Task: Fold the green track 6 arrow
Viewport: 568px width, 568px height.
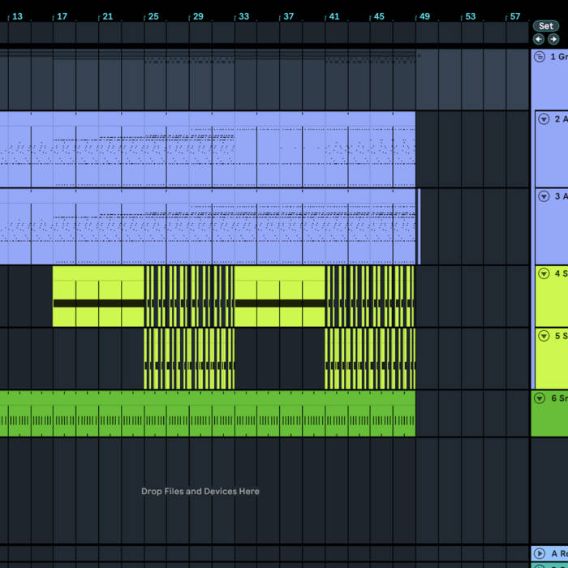Action: pyautogui.click(x=540, y=398)
